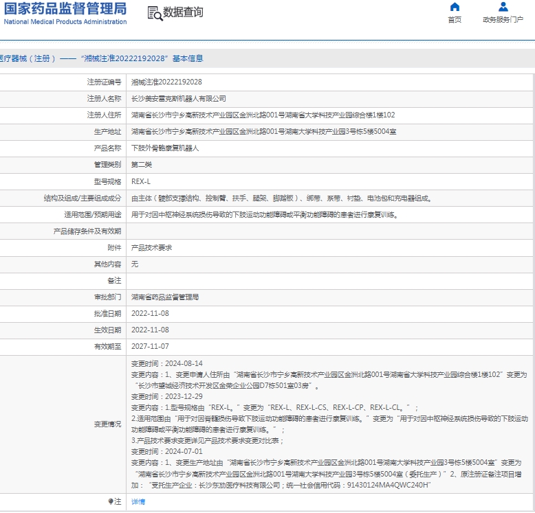Click the 医疗器械（注册） title text
The image size is (535, 513).
click(x=28, y=58)
